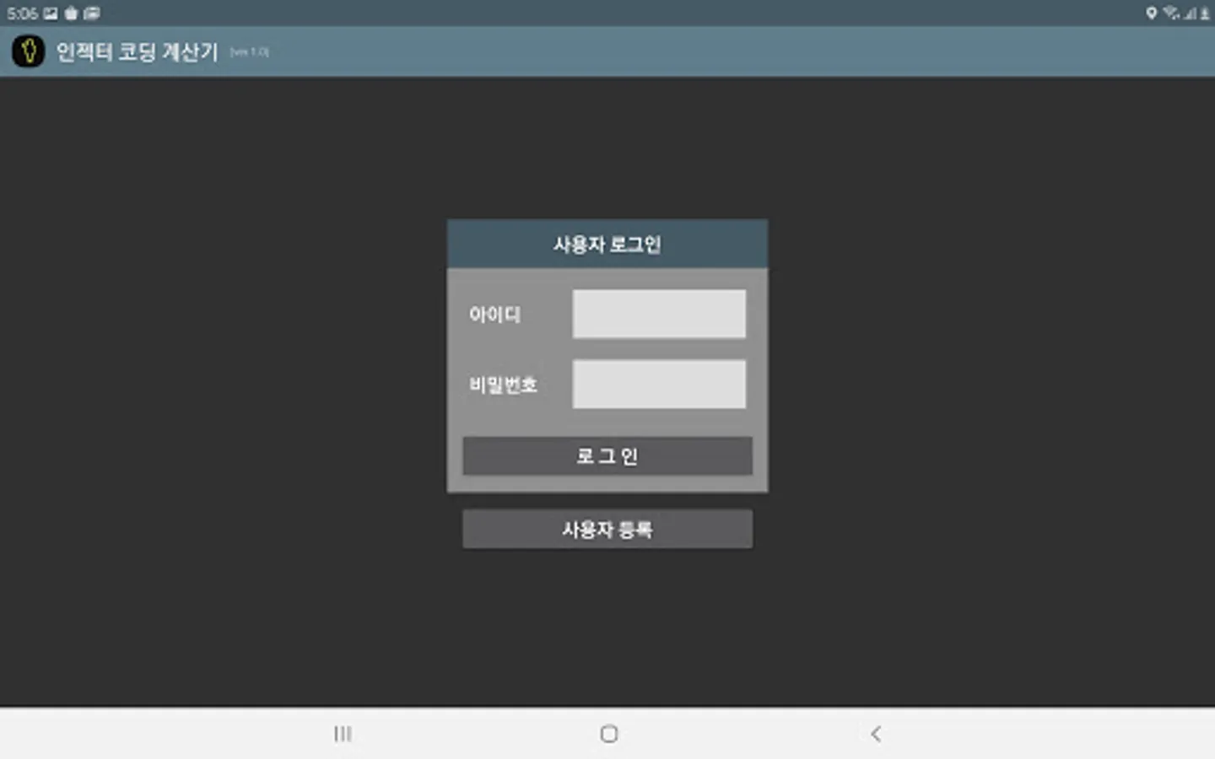
Task: Open 사용자 등록 registration button
Action: [607, 530]
